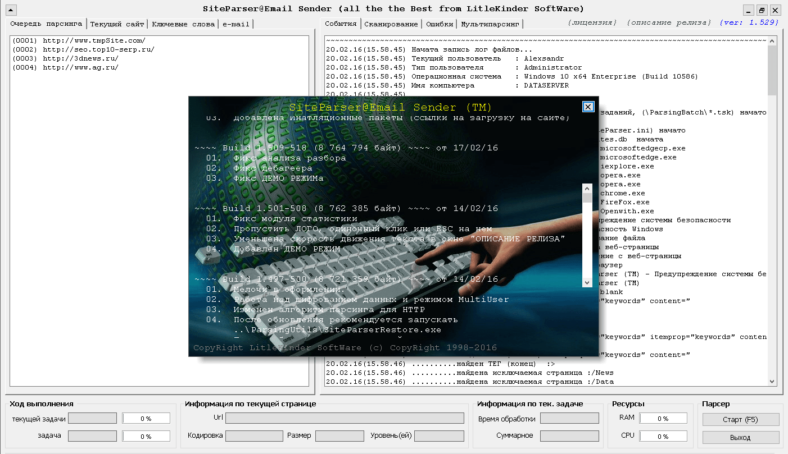The width and height of the screenshot is (788, 454).
Task: Click the Время обработки field
Action: (569, 418)
